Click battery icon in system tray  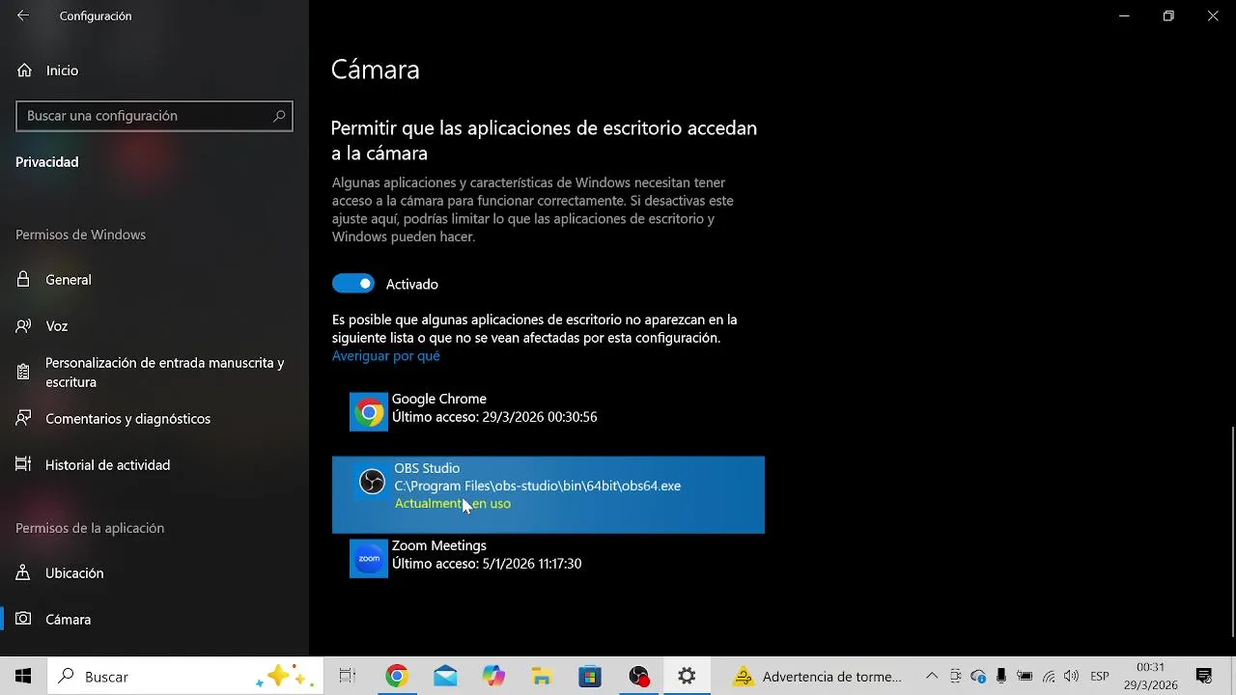[x=1025, y=677]
